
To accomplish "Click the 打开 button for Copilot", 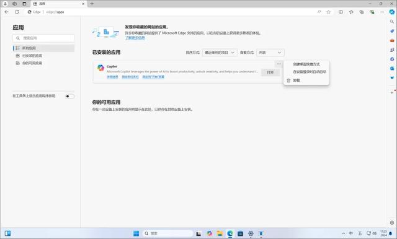I will (x=270, y=72).
